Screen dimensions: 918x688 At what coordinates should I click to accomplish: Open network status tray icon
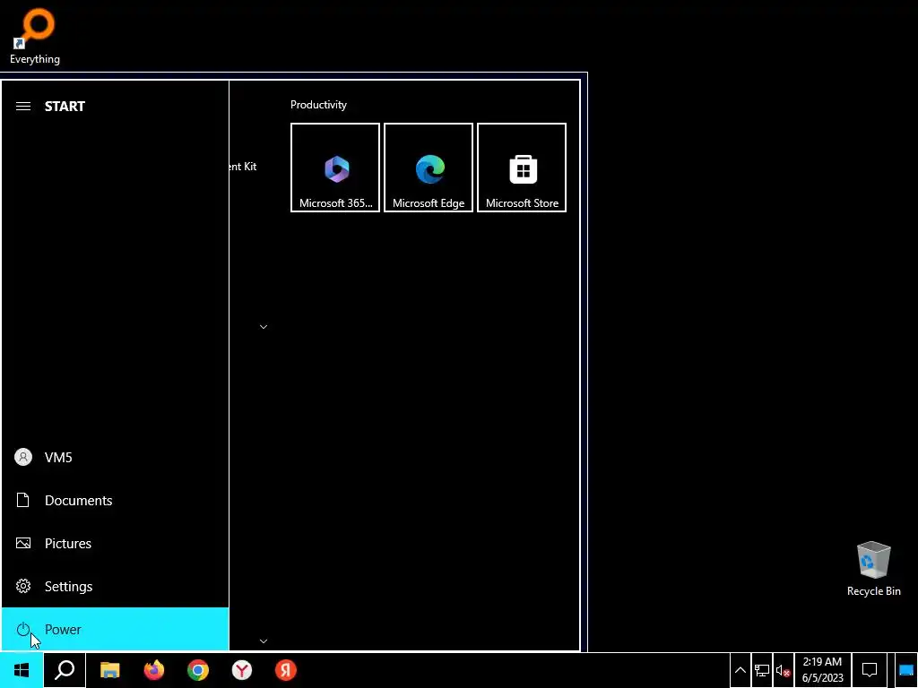coord(762,670)
